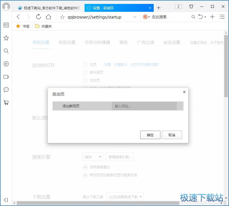Open the sidebar search icon
The image size is (229, 206).
tap(6, 51)
